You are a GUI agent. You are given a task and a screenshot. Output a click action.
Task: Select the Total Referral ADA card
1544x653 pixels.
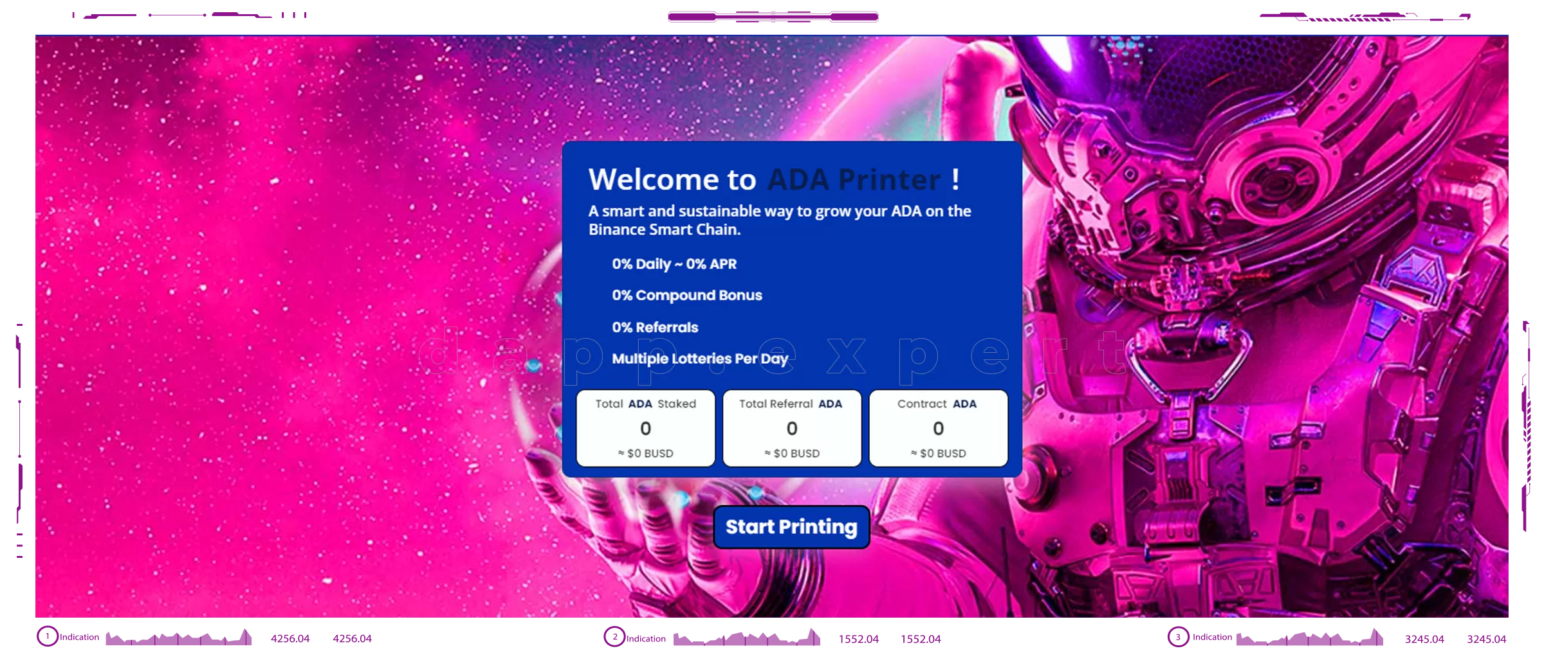[x=792, y=428]
